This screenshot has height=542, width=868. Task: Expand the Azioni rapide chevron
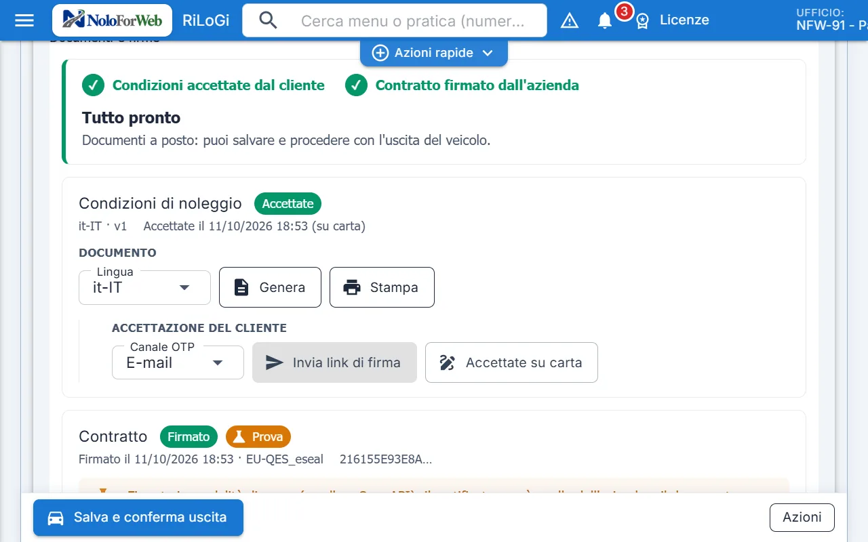(487, 53)
